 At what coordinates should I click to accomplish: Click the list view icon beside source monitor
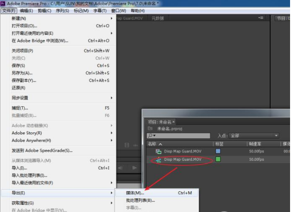tap(127, 145)
